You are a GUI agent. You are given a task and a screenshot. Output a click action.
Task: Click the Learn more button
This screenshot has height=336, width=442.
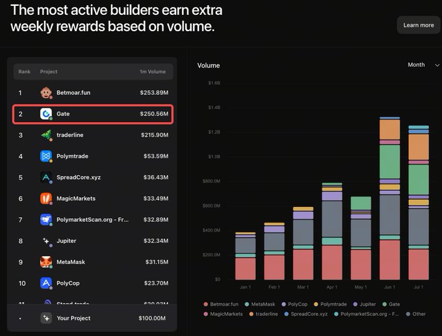tap(419, 25)
